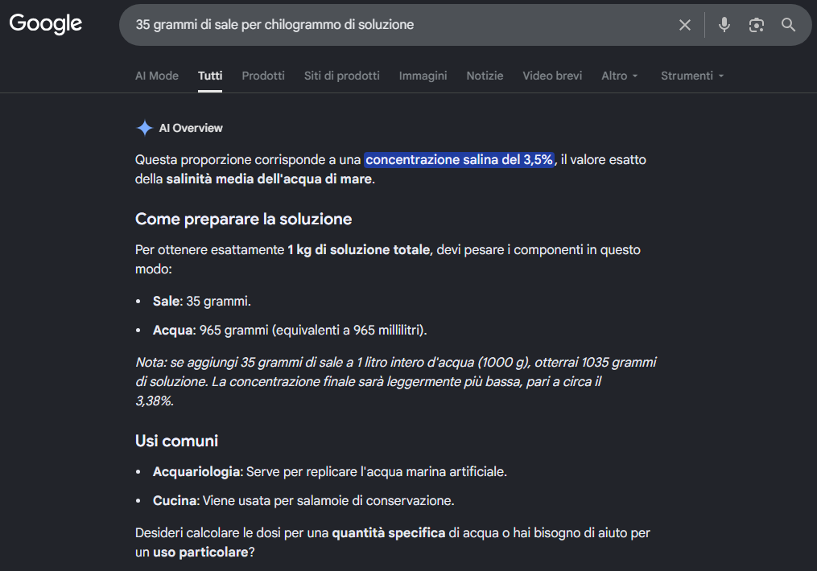
Task: Open search by image camera icon
Action: [756, 24]
